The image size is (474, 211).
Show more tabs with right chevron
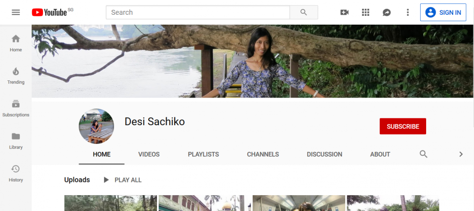pos(461,154)
